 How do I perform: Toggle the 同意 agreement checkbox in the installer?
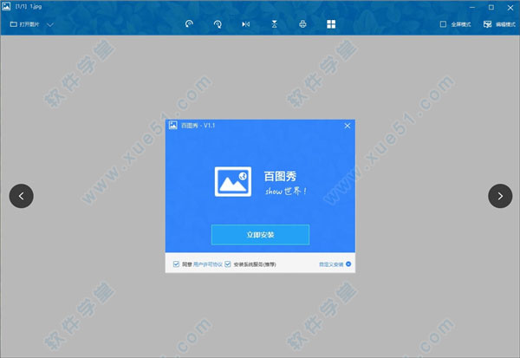pos(176,264)
